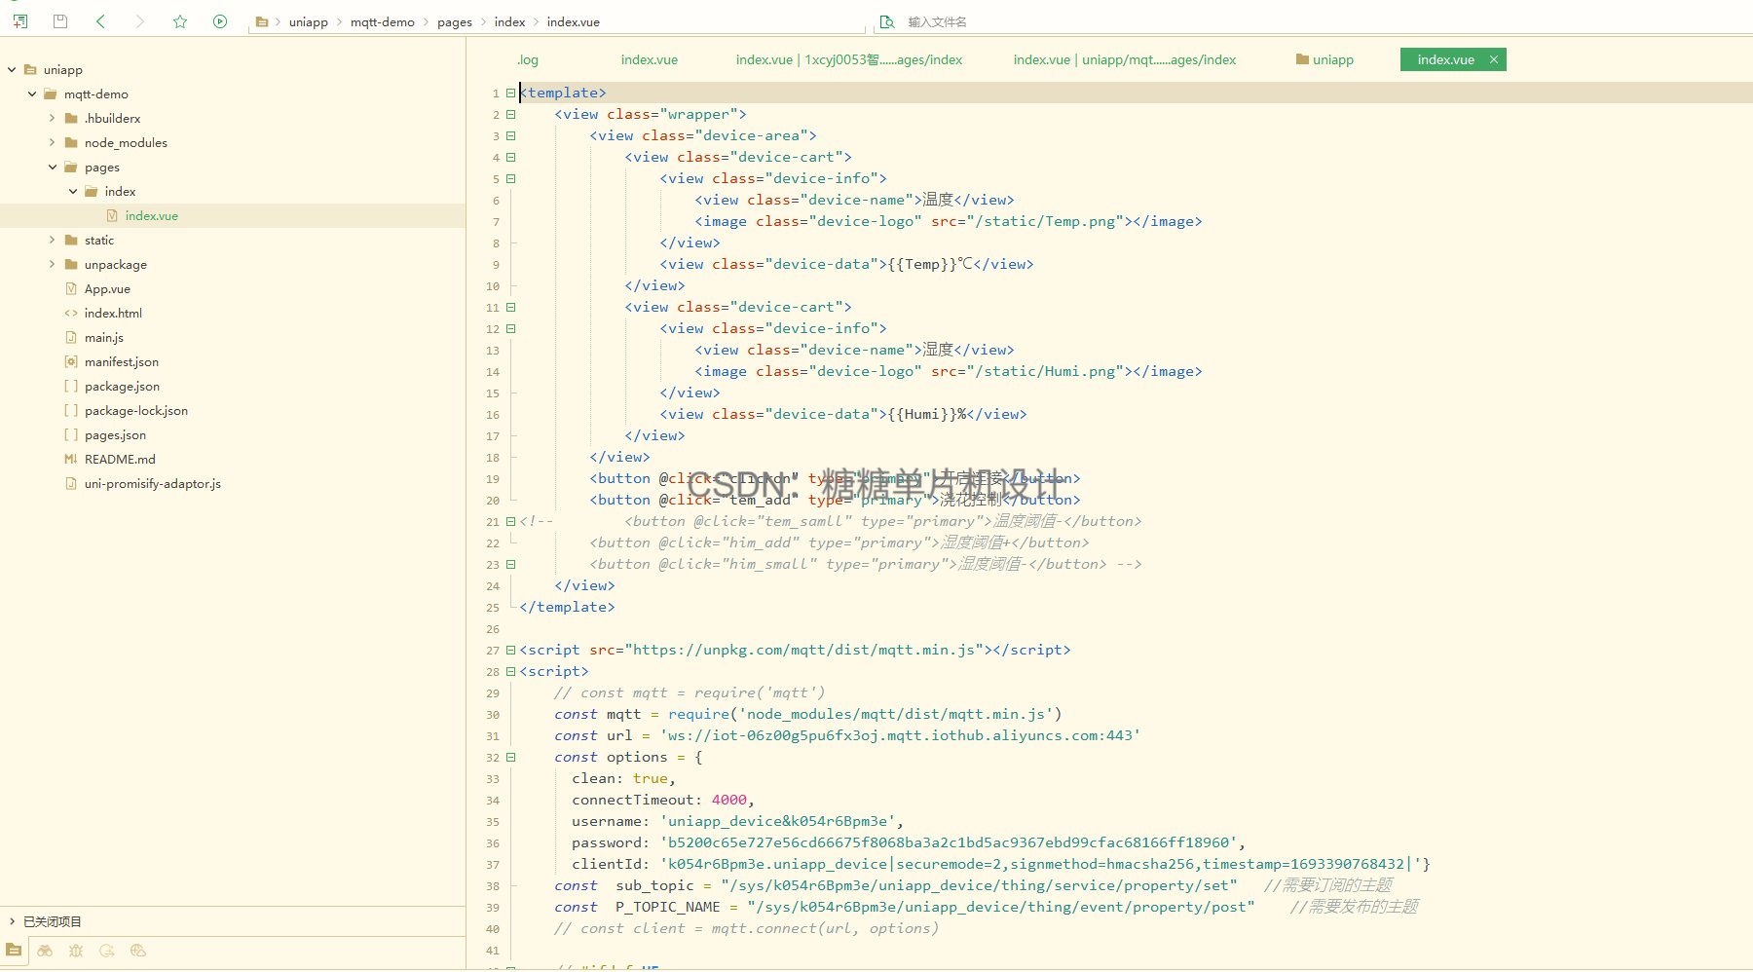Click uniapp in the breadcrumb path

click(309, 21)
